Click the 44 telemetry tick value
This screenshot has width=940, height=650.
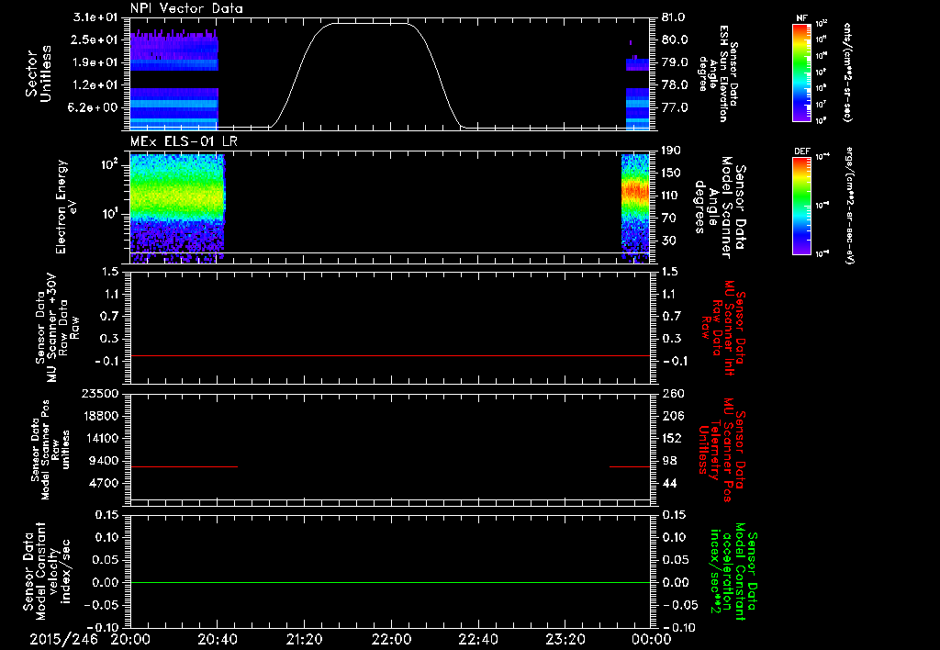pyautogui.click(x=669, y=483)
